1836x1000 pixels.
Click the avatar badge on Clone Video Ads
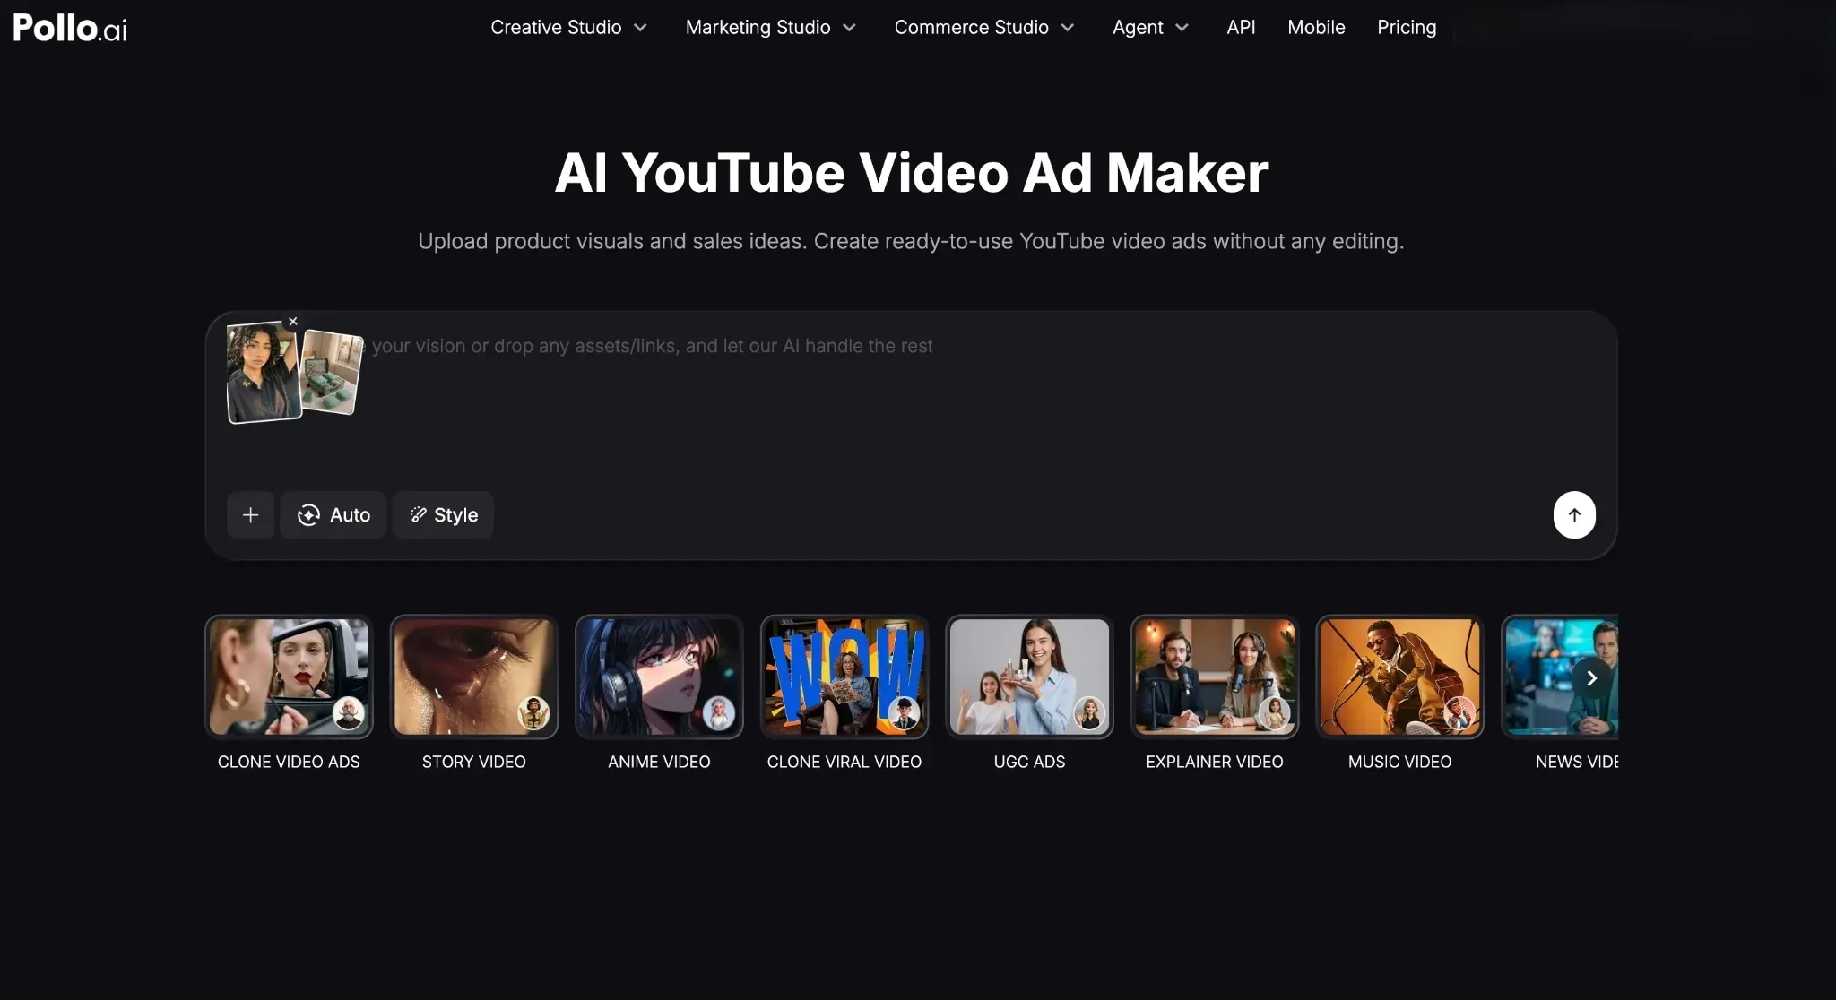click(348, 713)
